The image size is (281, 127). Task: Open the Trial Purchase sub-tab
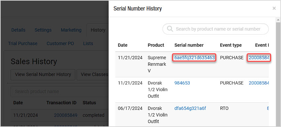pyautogui.click(x=23, y=43)
